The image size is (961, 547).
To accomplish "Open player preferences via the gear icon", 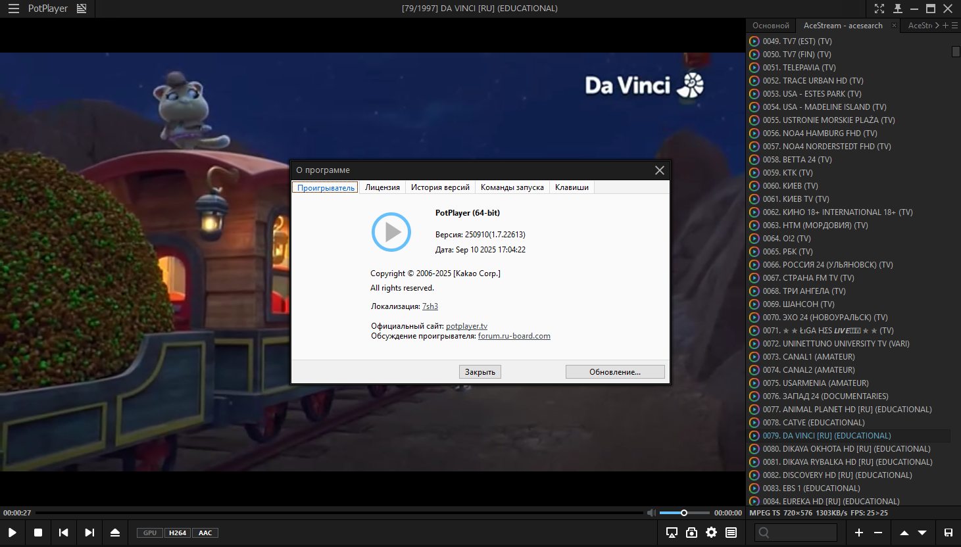I will pos(711,533).
